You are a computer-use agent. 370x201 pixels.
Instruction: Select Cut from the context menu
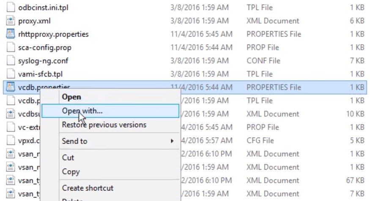point(68,158)
